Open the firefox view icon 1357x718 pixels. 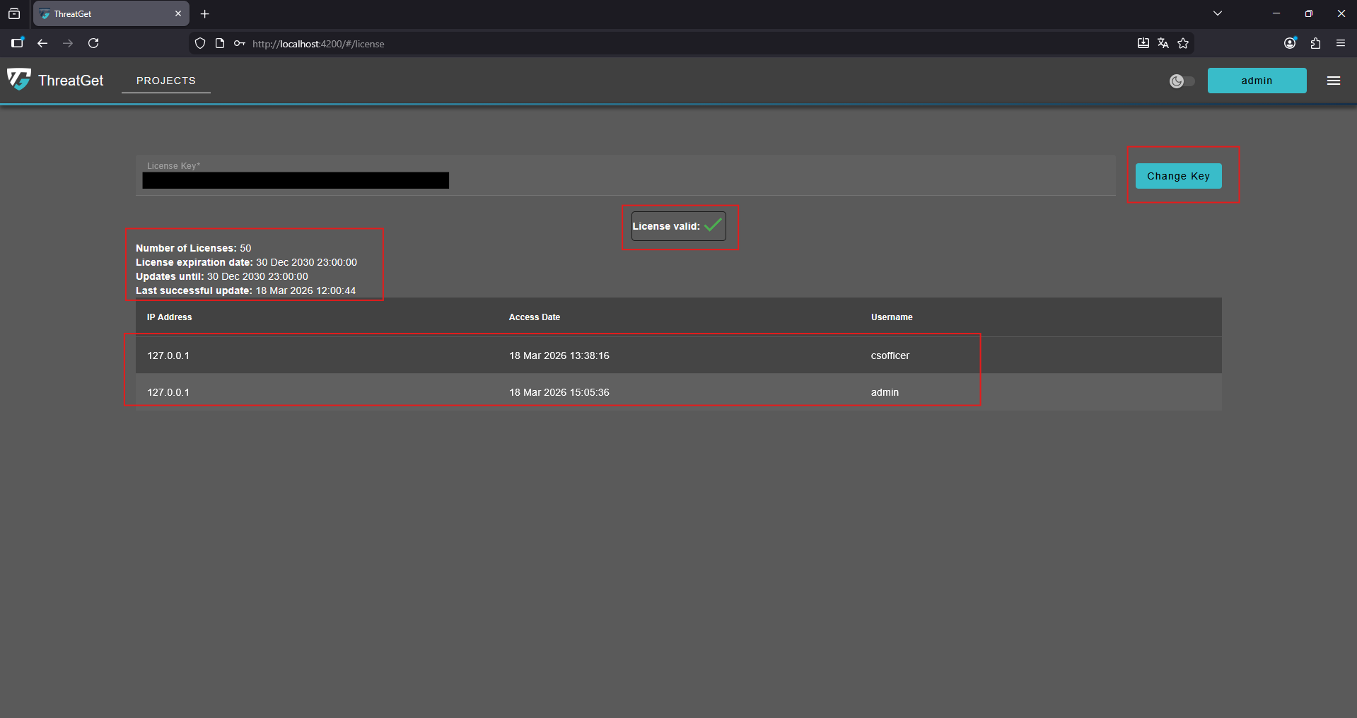[x=14, y=13]
